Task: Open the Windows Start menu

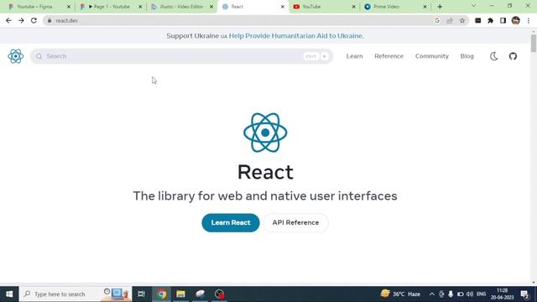Action: point(9,294)
